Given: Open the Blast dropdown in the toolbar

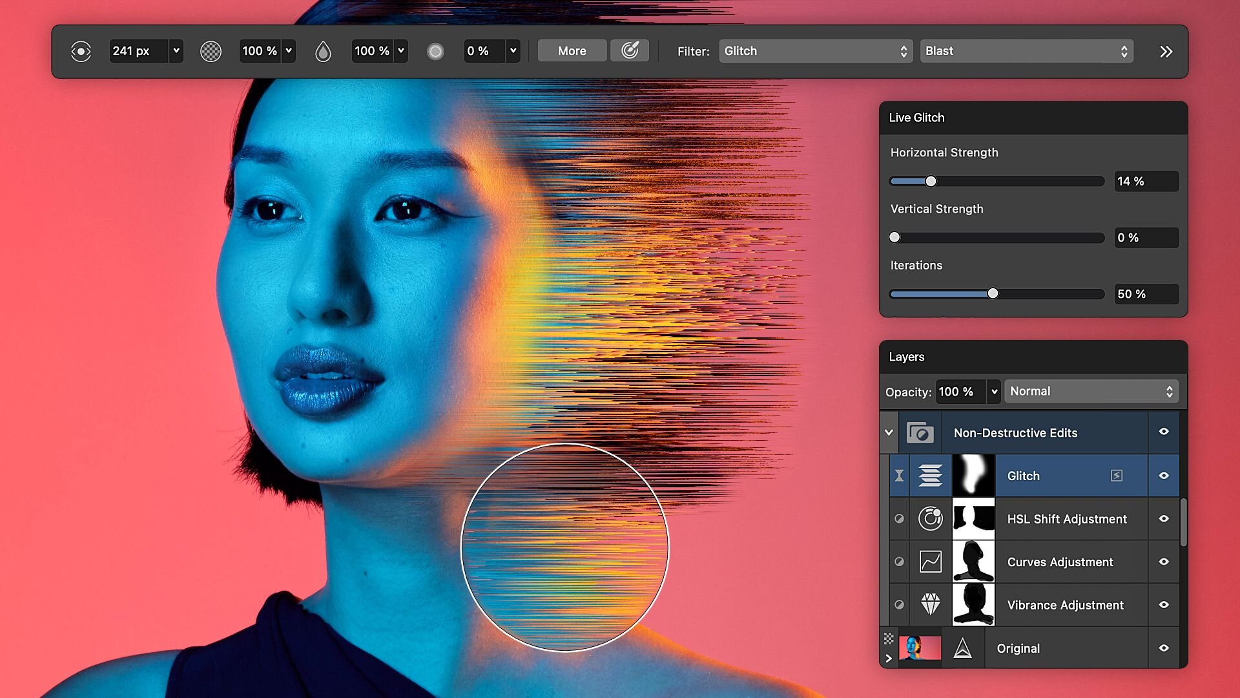Looking at the screenshot, I should pos(1026,50).
